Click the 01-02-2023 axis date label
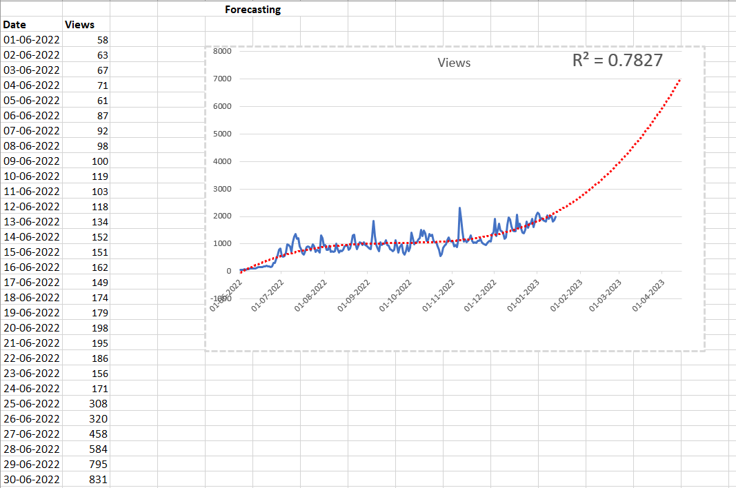 [x=566, y=295]
